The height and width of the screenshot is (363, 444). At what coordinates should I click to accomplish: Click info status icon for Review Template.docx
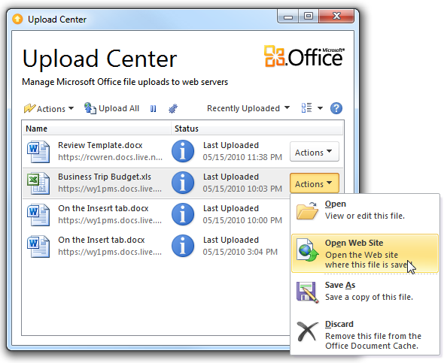183,151
